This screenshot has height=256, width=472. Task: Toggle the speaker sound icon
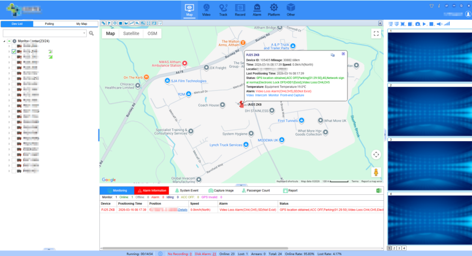pyautogui.click(x=439, y=24)
